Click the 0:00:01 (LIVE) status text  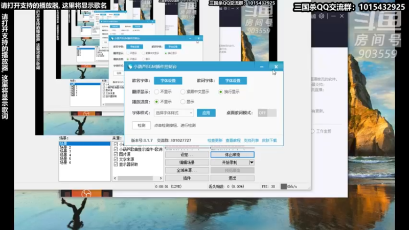click(x=168, y=187)
